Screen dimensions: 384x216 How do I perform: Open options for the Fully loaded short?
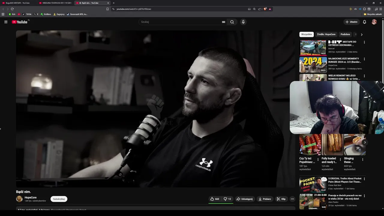pyautogui.click(x=340, y=160)
